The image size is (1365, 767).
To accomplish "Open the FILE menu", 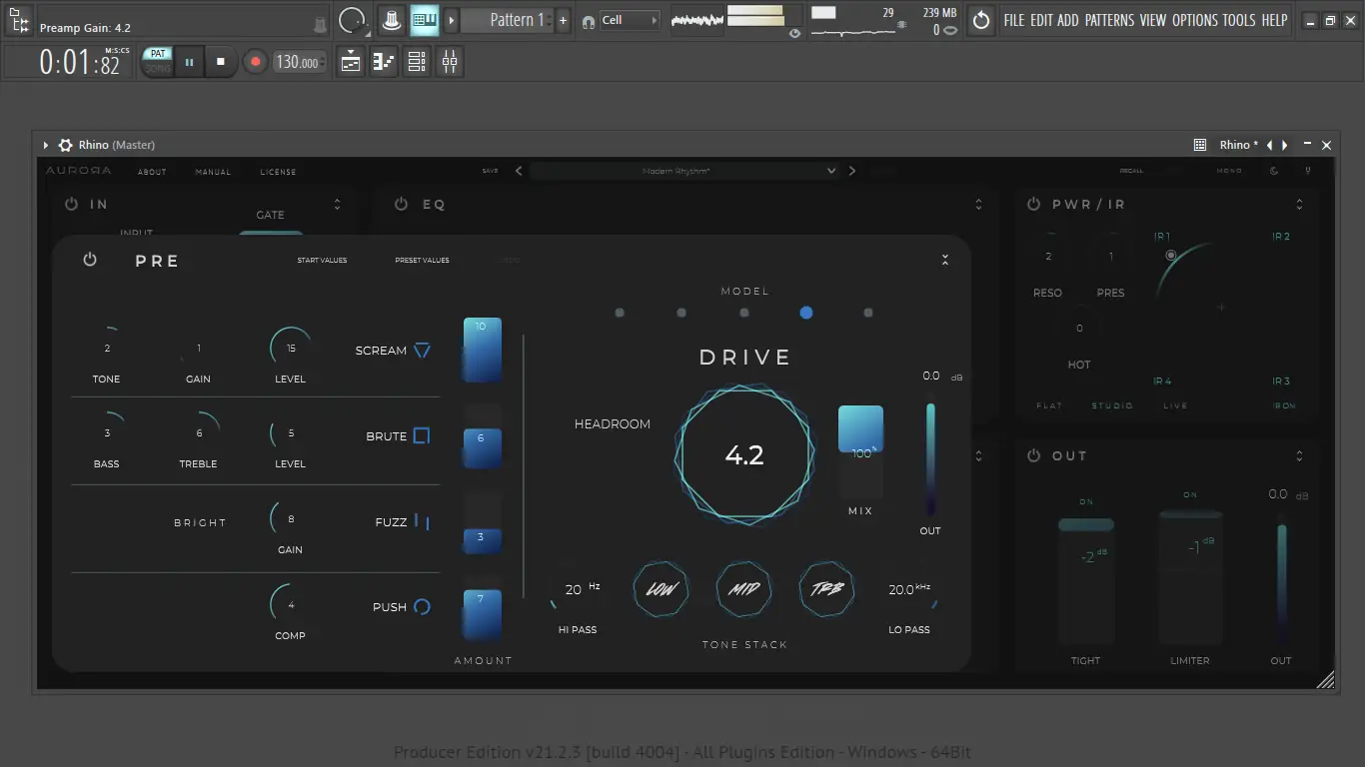I will point(1014,20).
